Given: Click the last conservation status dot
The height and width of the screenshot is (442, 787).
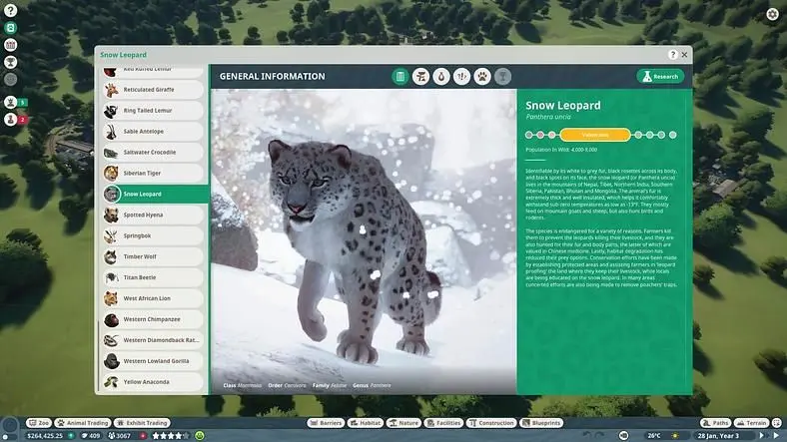Looking at the screenshot, I should (672, 135).
